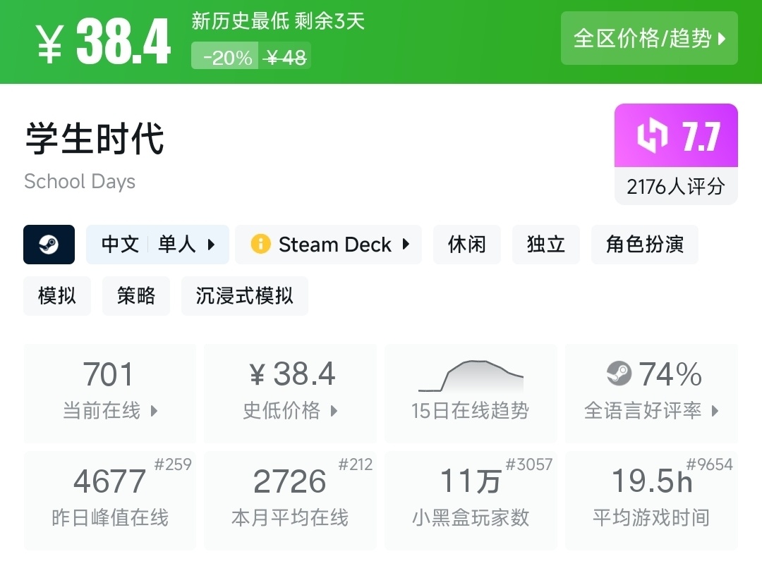The width and height of the screenshot is (762, 561).
Task: Select the 策略 genre tag
Action: pyautogui.click(x=136, y=295)
